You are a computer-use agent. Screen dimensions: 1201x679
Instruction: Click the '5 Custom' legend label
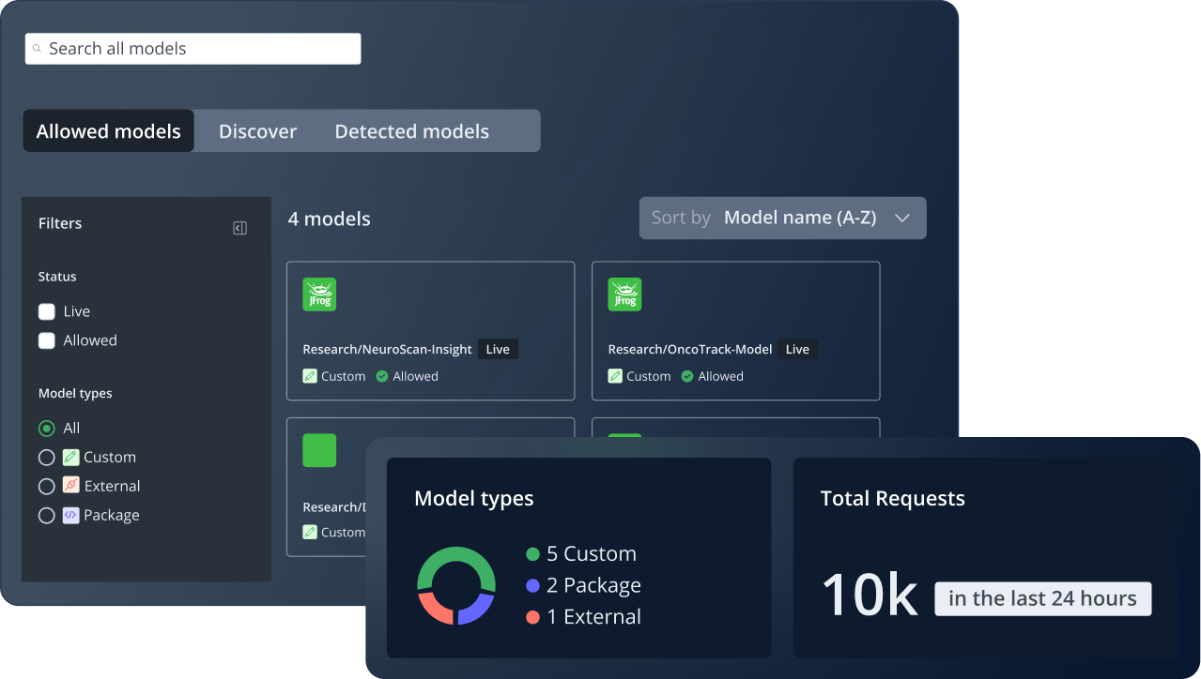coord(592,554)
